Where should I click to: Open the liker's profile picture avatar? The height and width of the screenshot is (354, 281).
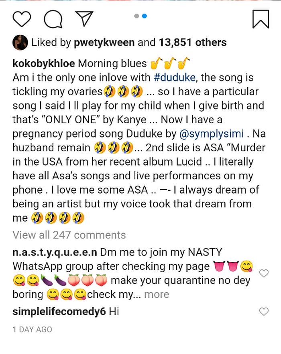20,42
